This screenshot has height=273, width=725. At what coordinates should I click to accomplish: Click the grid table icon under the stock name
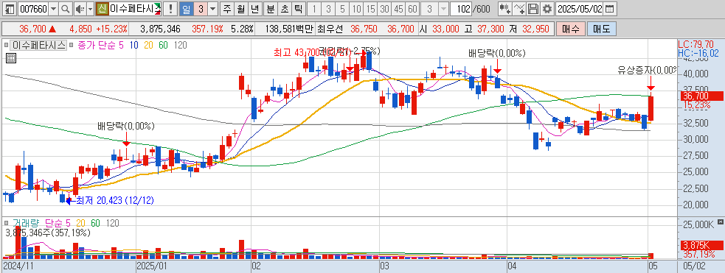tap(10, 57)
